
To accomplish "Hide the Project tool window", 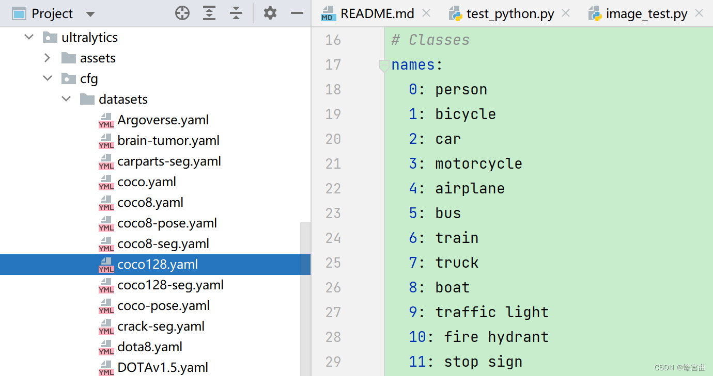I will coord(297,13).
